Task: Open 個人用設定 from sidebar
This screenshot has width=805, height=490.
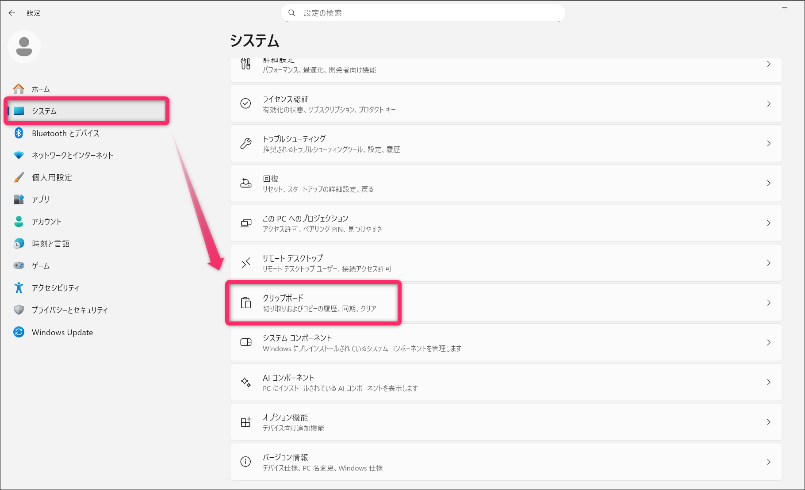Action: tap(52, 177)
